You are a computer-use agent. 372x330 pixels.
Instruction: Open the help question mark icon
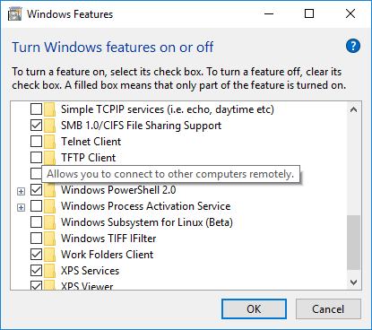click(353, 46)
